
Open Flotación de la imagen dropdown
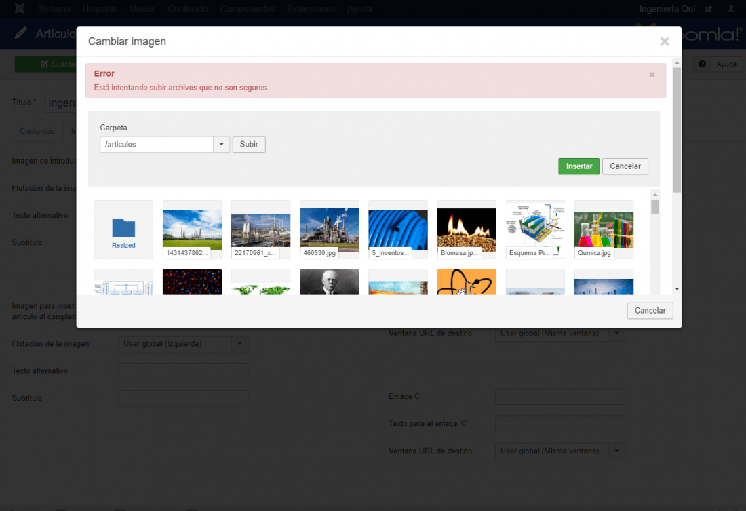(x=182, y=344)
